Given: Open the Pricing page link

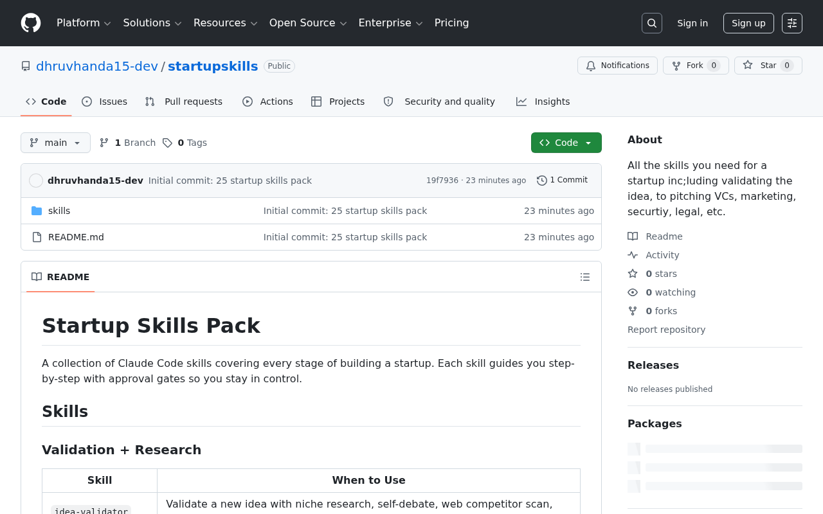Looking at the screenshot, I should tap(452, 23).
